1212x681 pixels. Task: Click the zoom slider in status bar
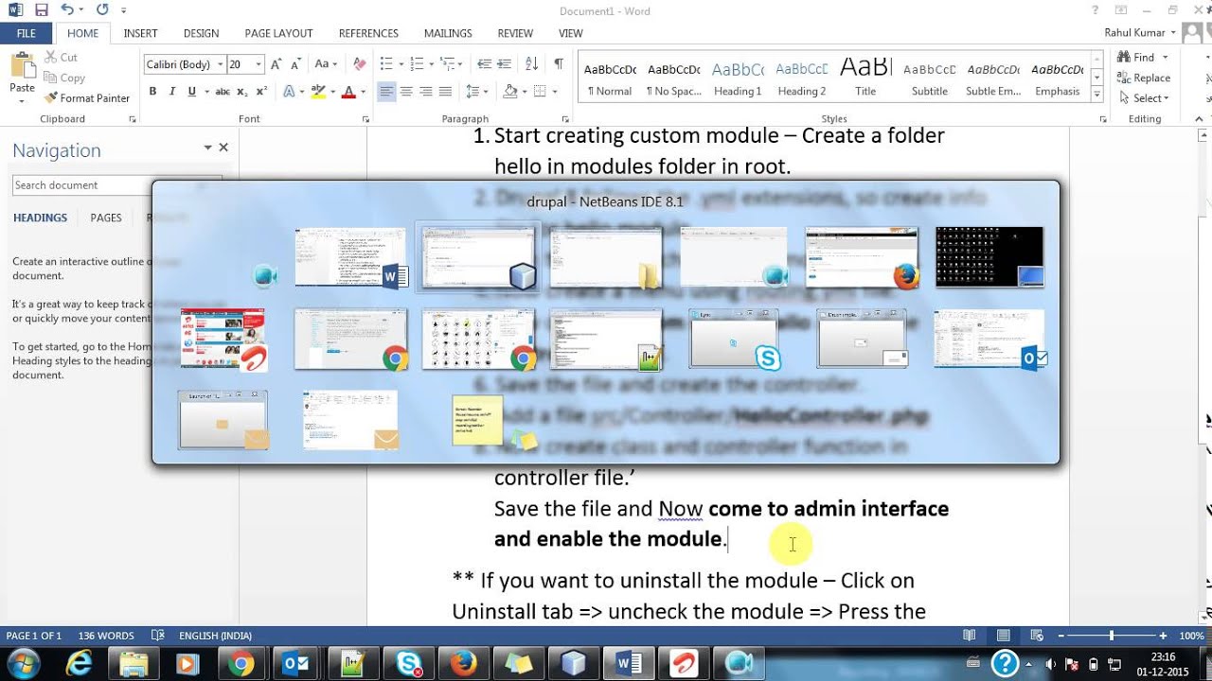tap(1112, 636)
